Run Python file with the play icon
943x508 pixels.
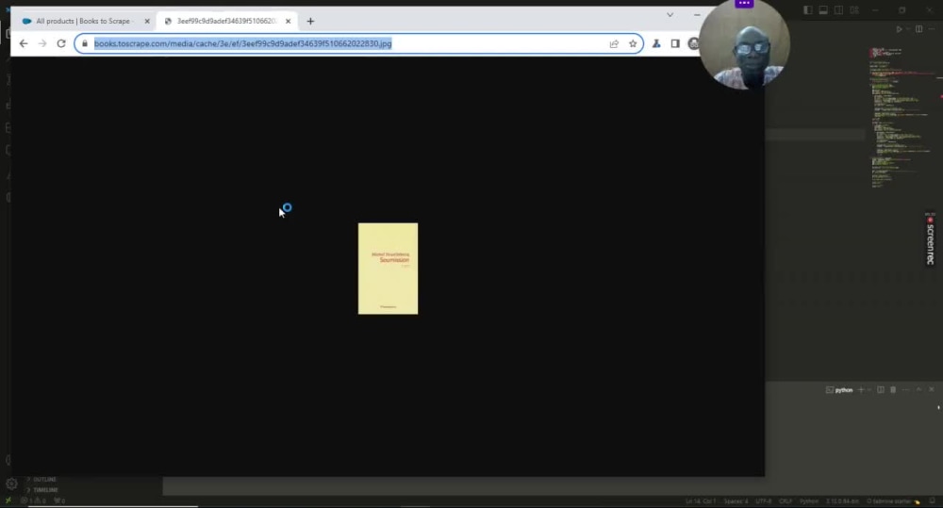pos(899,29)
